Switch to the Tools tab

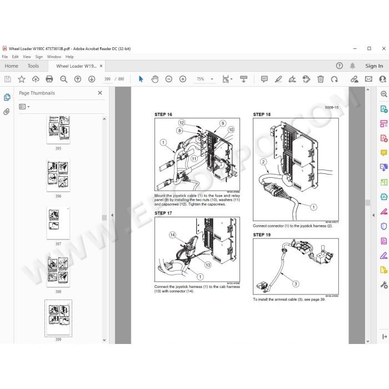coord(33,66)
